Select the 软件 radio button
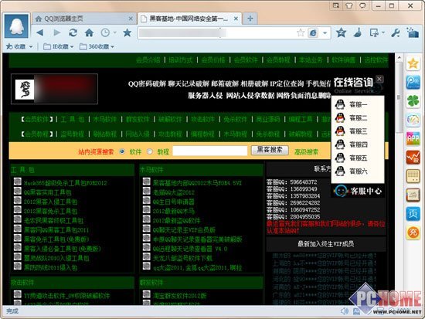 (122, 151)
